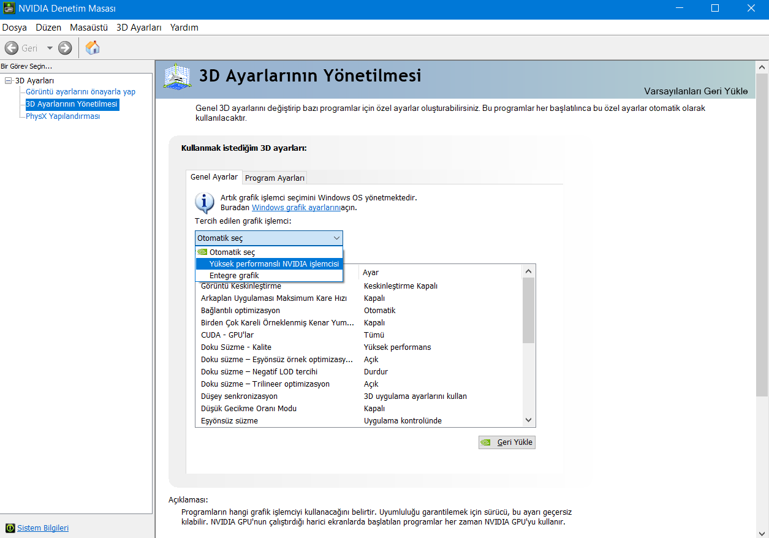The width and height of the screenshot is (769, 538).
Task: Select the Düşük Gecikme Oranı Modu row
Action: pyautogui.click(x=359, y=409)
